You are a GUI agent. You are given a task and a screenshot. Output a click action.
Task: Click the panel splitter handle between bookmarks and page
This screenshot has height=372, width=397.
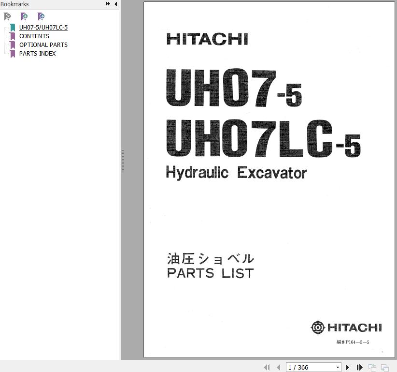(x=123, y=161)
